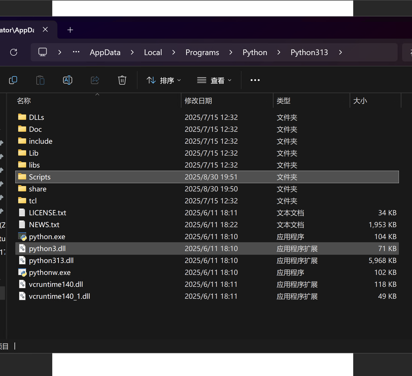Click the Share icon in toolbar
Viewport: 412px width, 376px height.
[95, 80]
